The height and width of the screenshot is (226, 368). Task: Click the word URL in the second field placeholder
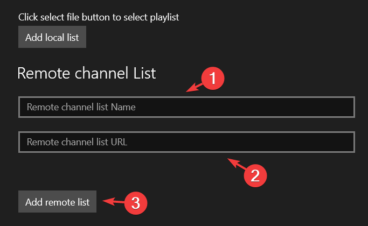[119, 142]
